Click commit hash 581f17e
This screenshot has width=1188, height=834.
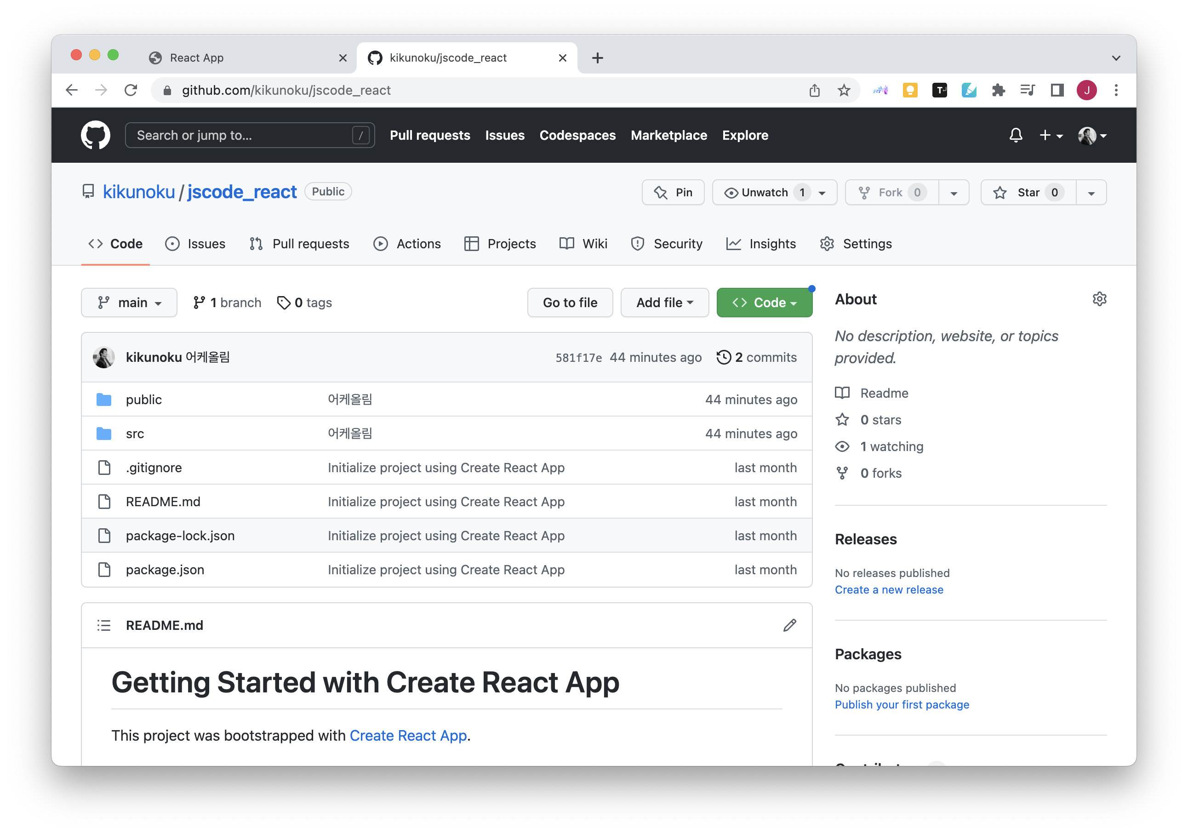(x=578, y=357)
